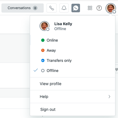Click the Offline status text under name

(60, 29)
